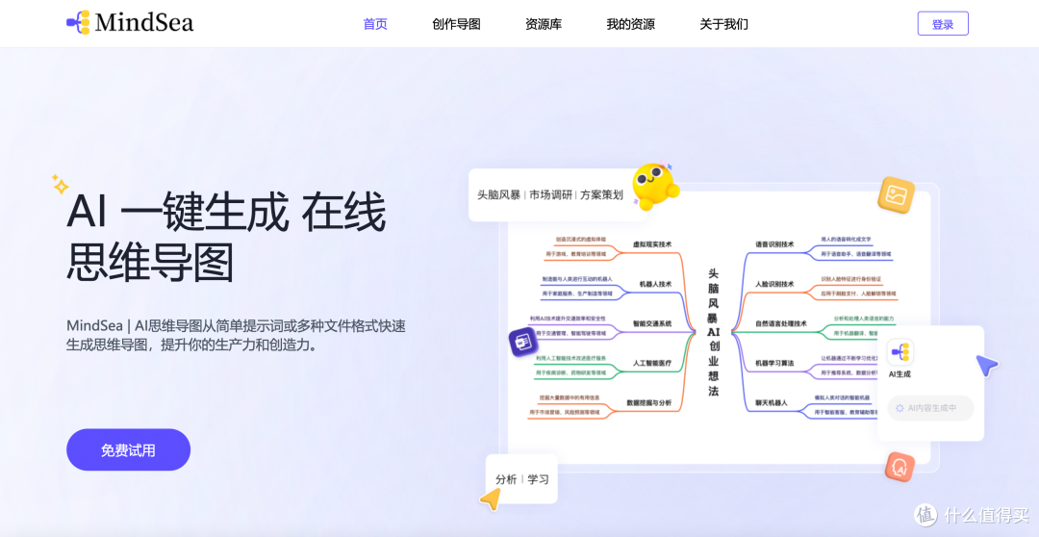Click the MindSea logo icon

pos(78,22)
